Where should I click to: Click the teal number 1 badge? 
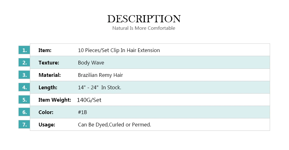tap(24, 50)
